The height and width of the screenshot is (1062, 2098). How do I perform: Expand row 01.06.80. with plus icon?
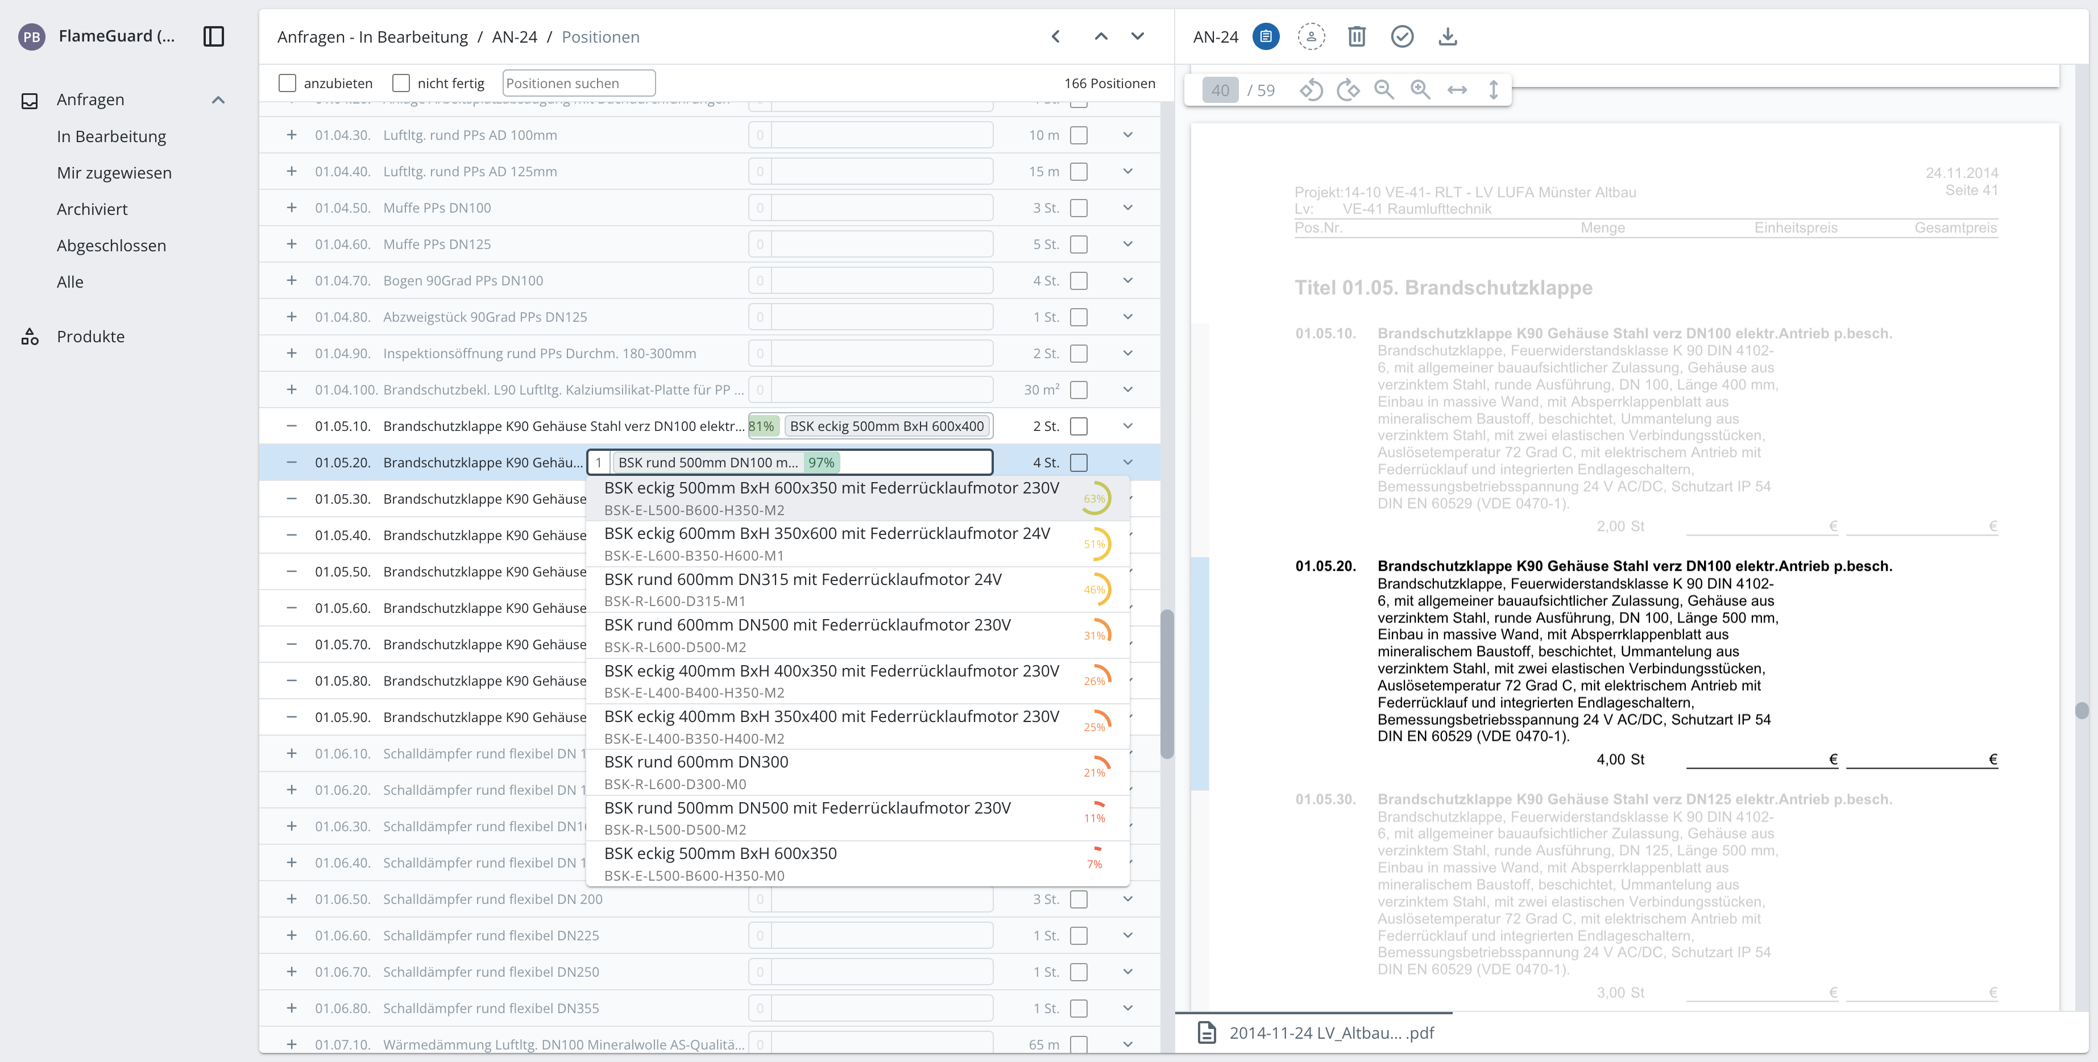(292, 1008)
